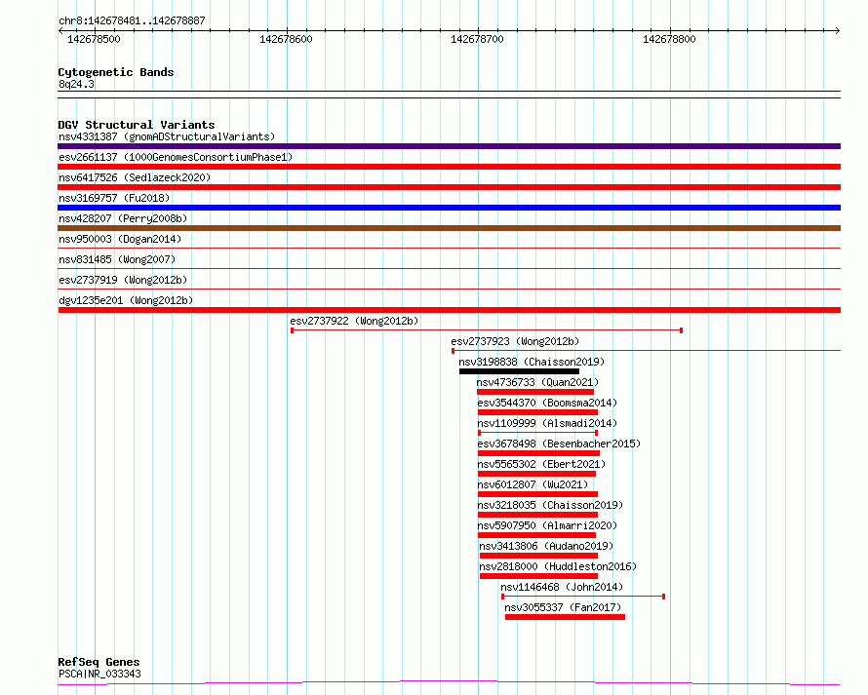The image size is (868, 695).
Task: Click dgv1235e201 Wong2012b label
Action: [126, 300]
